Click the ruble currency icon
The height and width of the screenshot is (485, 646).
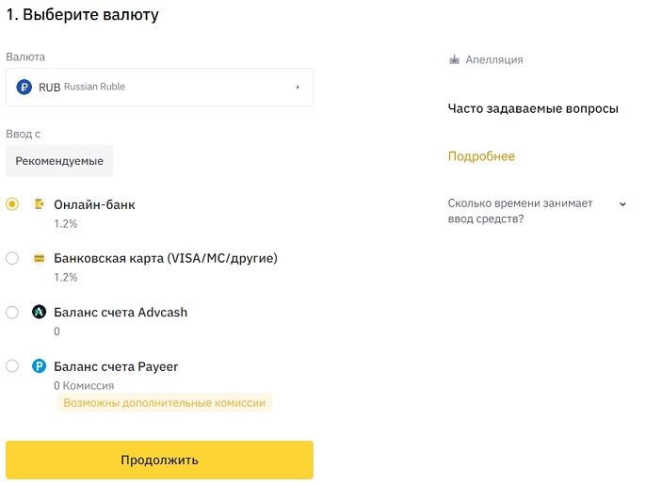point(24,87)
